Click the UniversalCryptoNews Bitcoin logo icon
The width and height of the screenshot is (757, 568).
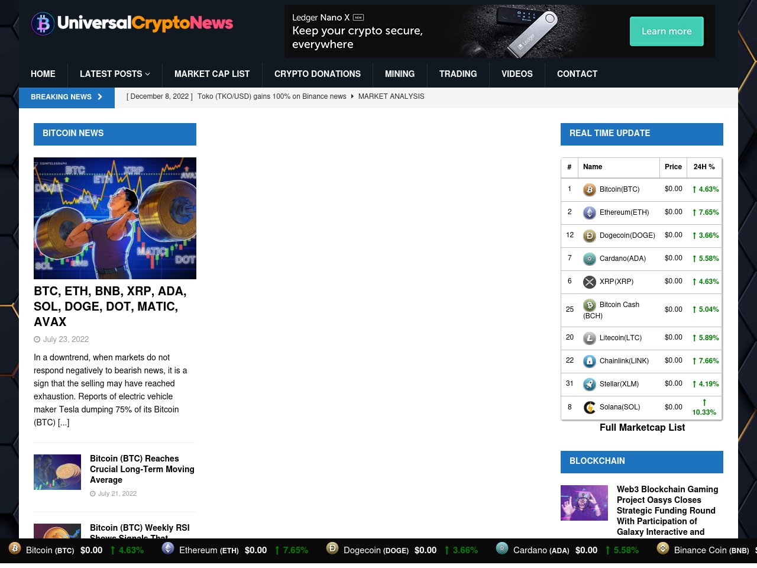pyautogui.click(x=43, y=24)
